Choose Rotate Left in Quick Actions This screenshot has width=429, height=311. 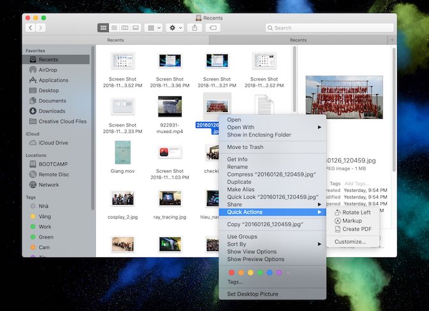(356, 212)
